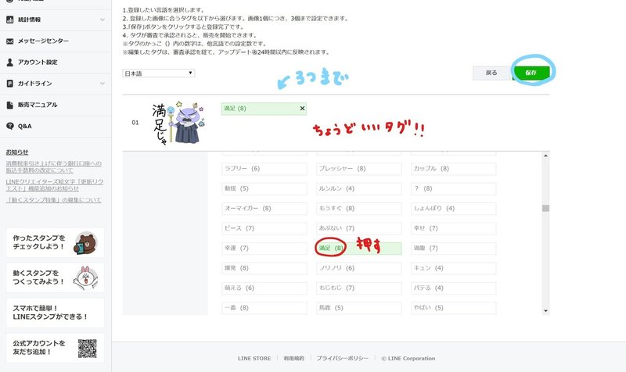Select the 動揺 (5) tag
Screen dimensions: 626x372
(264, 188)
